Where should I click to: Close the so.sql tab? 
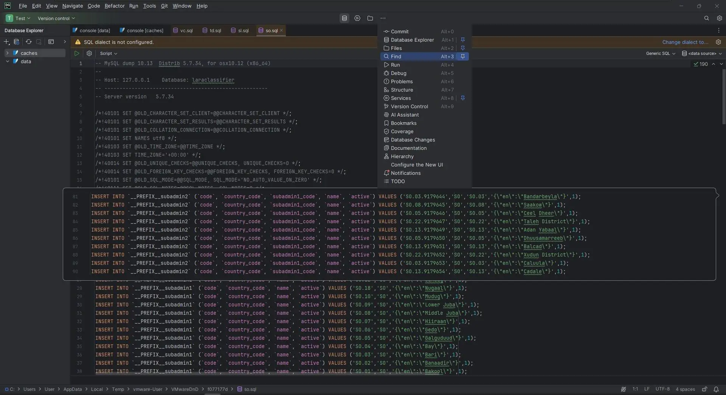click(281, 30)
